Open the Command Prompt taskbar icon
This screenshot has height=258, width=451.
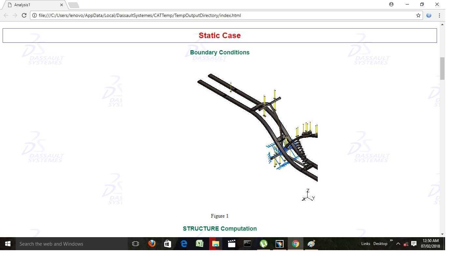[x=247, y=244]
